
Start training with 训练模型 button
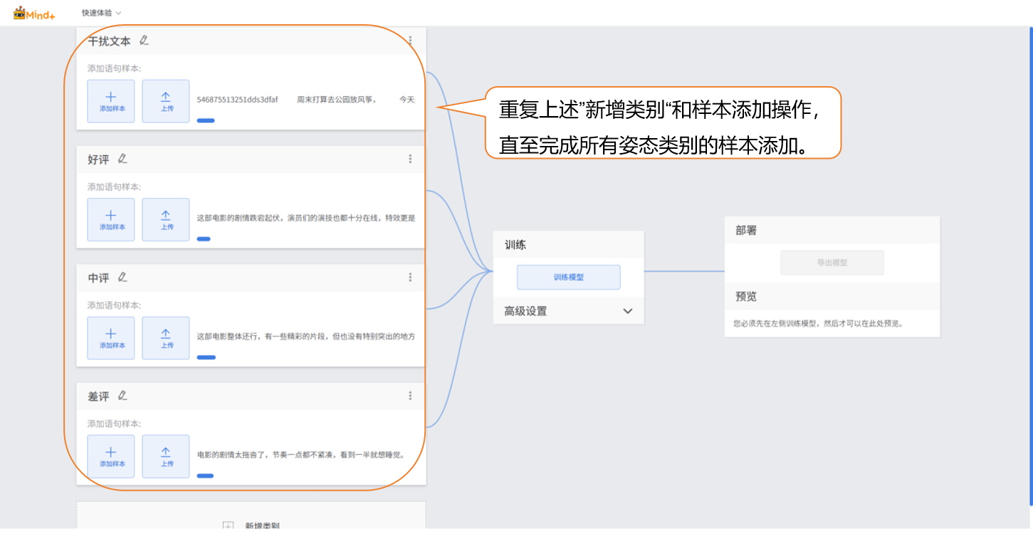(568, 277)
